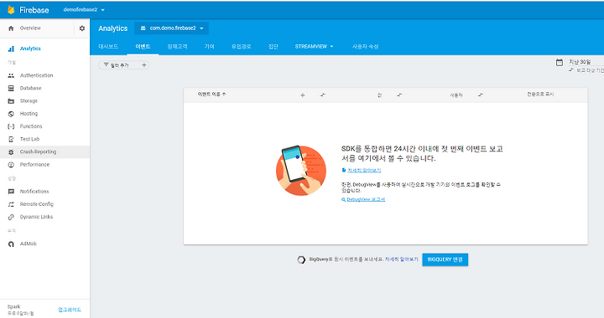Click Authentication label in sidebar
The width and height of the screenshot is (604, 318).
click(x=37, y=75)
